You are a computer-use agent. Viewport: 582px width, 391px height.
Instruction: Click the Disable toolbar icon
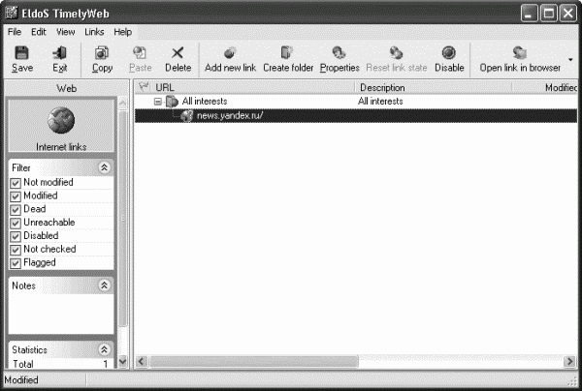click(449, 53)
